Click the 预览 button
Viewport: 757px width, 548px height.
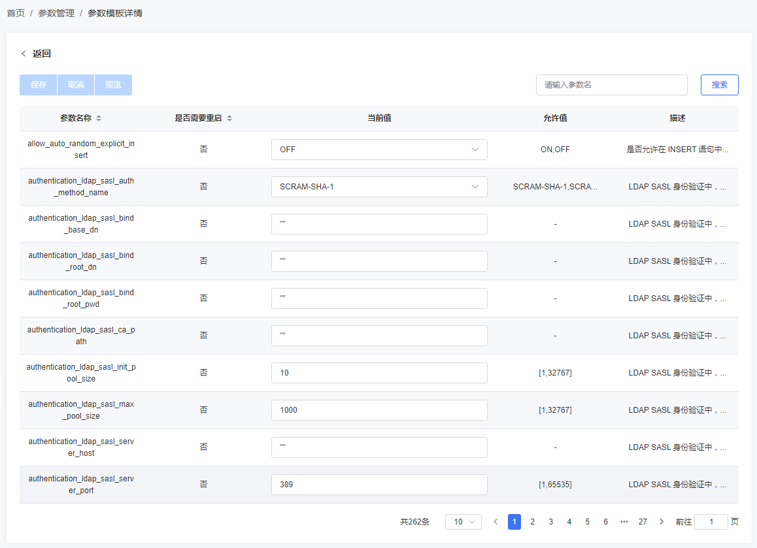[x=113, y=85]
